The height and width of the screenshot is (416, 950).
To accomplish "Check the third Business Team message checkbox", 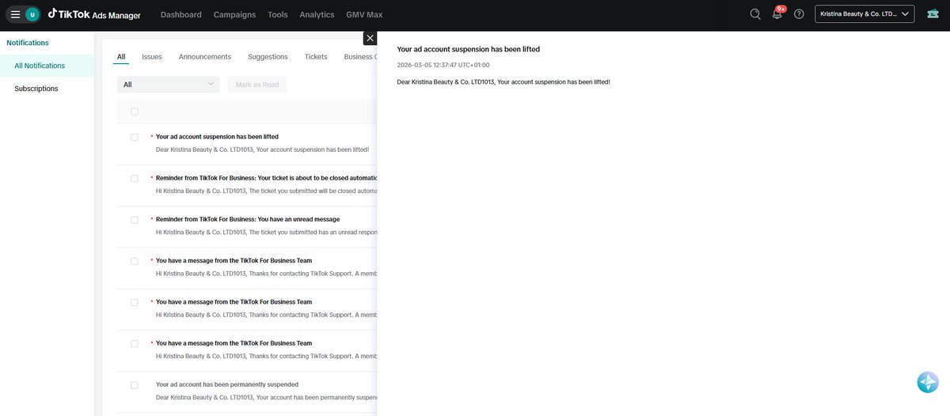I will coord(135,343).
